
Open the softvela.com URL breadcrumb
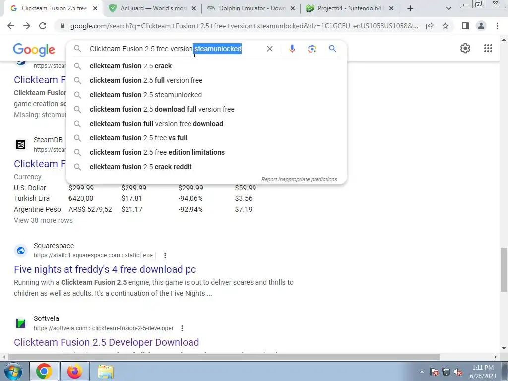pyautogui.click(x=104, y=328)
